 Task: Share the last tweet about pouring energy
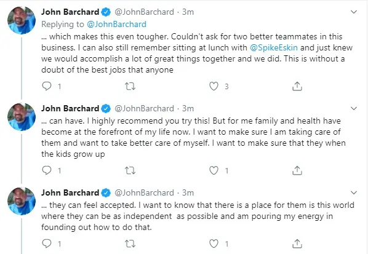[x=297, y=244]
